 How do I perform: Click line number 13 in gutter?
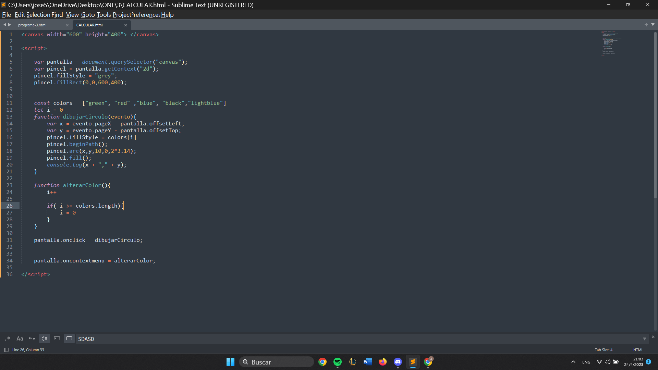10,116
